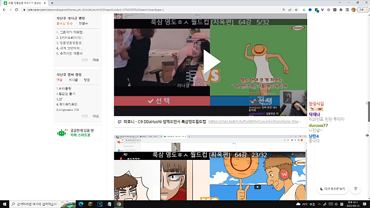
Task: Switch ranking to 좋아요 횟수 tab
Action: click(x=65, y=24)
